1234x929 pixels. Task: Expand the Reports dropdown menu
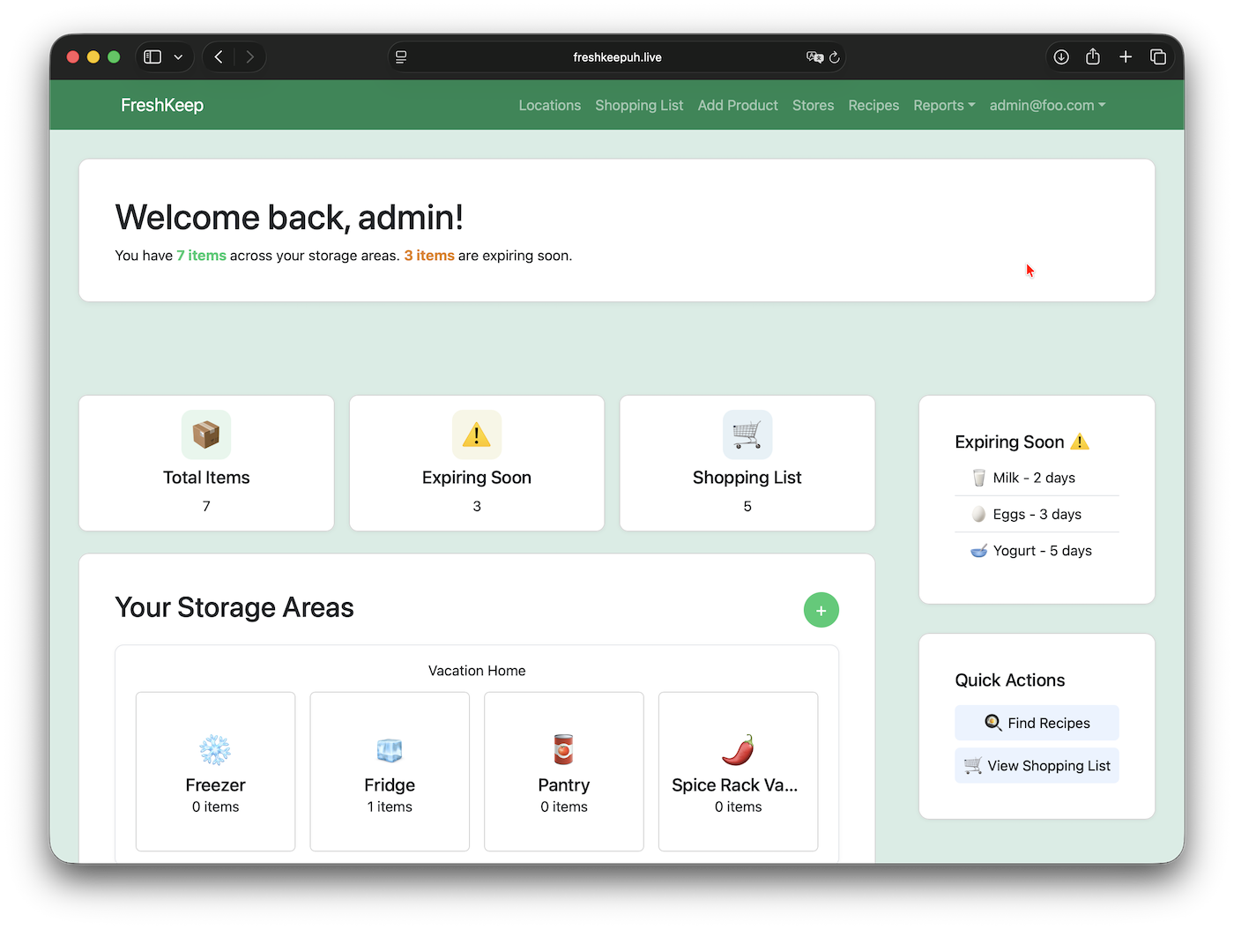[x=944, y=105]
